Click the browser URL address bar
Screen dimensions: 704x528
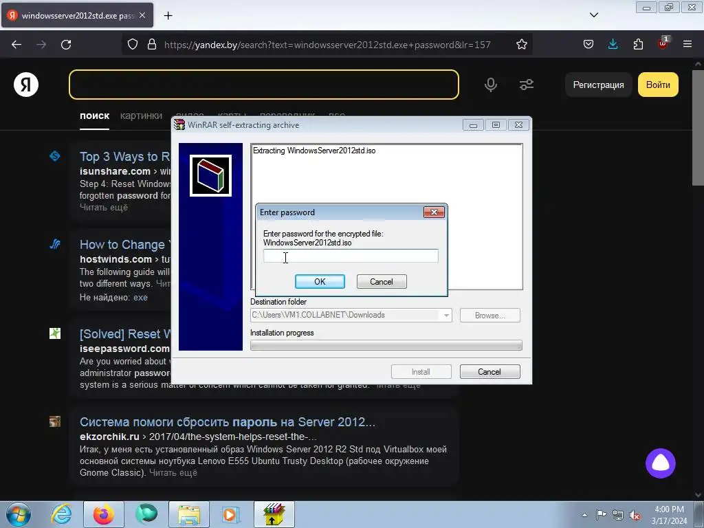point(327,45)
